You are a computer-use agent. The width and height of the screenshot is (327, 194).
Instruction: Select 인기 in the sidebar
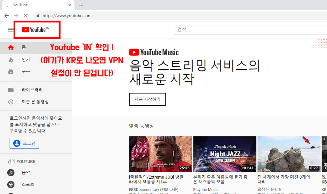[26, 60]
